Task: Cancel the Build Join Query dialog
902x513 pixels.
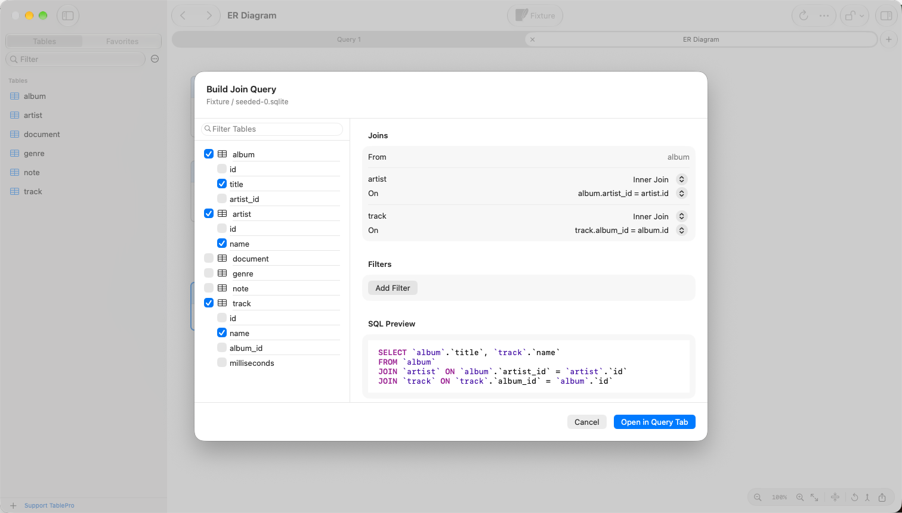Action: [x=587, y=422]
